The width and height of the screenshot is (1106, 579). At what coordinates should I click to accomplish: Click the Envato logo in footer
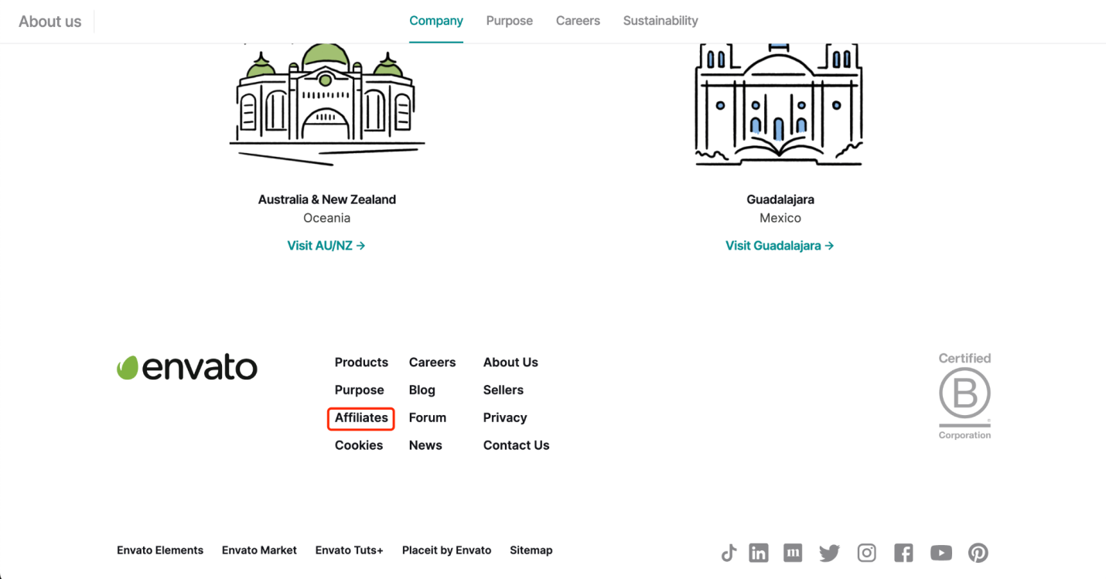[x=187, y=367]
